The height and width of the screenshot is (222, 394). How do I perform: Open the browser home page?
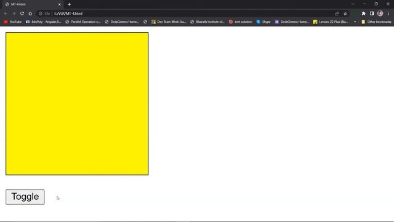point(30,14)
